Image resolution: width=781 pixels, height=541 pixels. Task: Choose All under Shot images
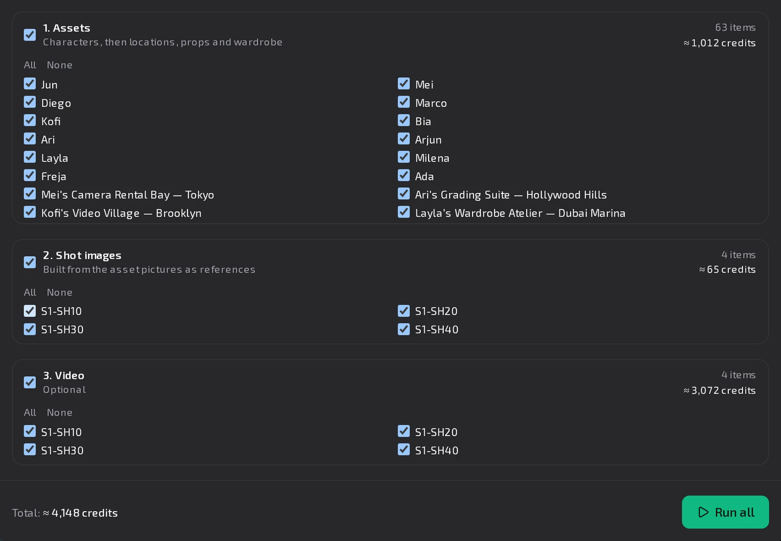pos(30,292)
